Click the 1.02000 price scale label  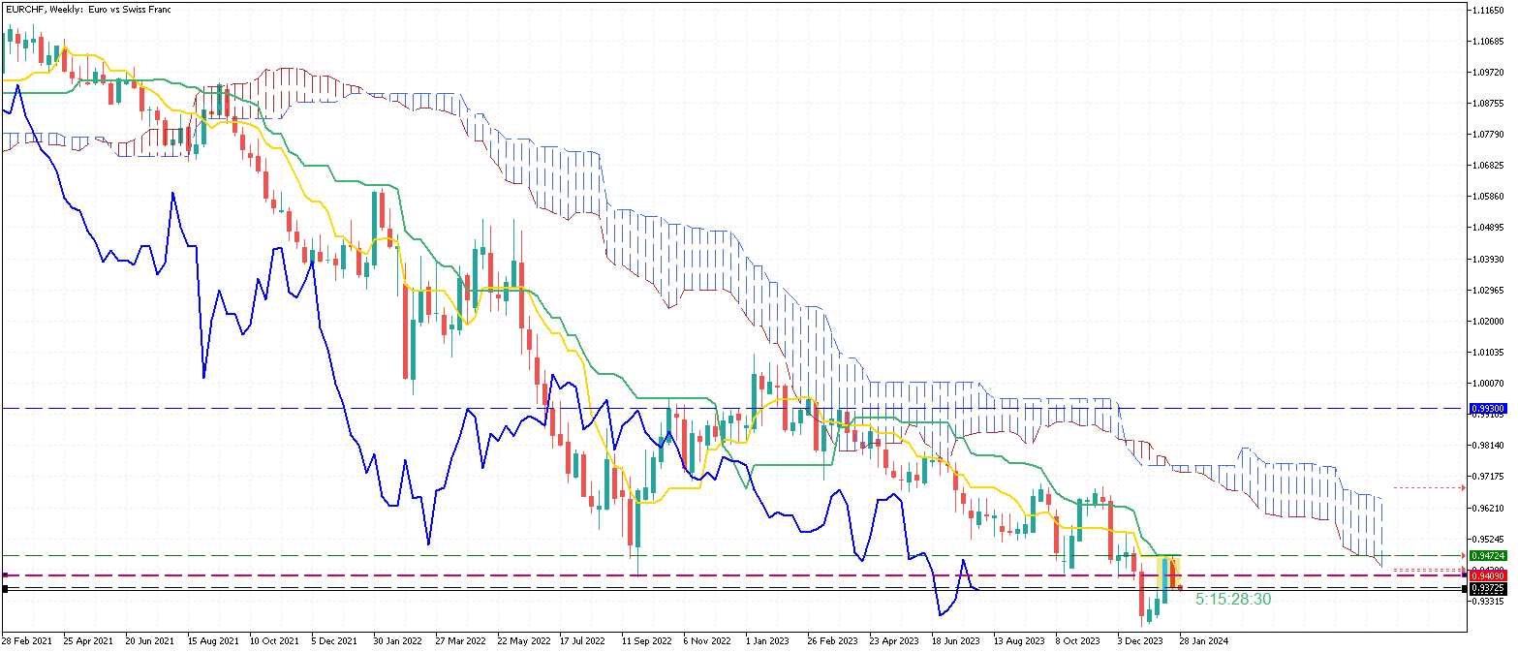point(1487,322)
